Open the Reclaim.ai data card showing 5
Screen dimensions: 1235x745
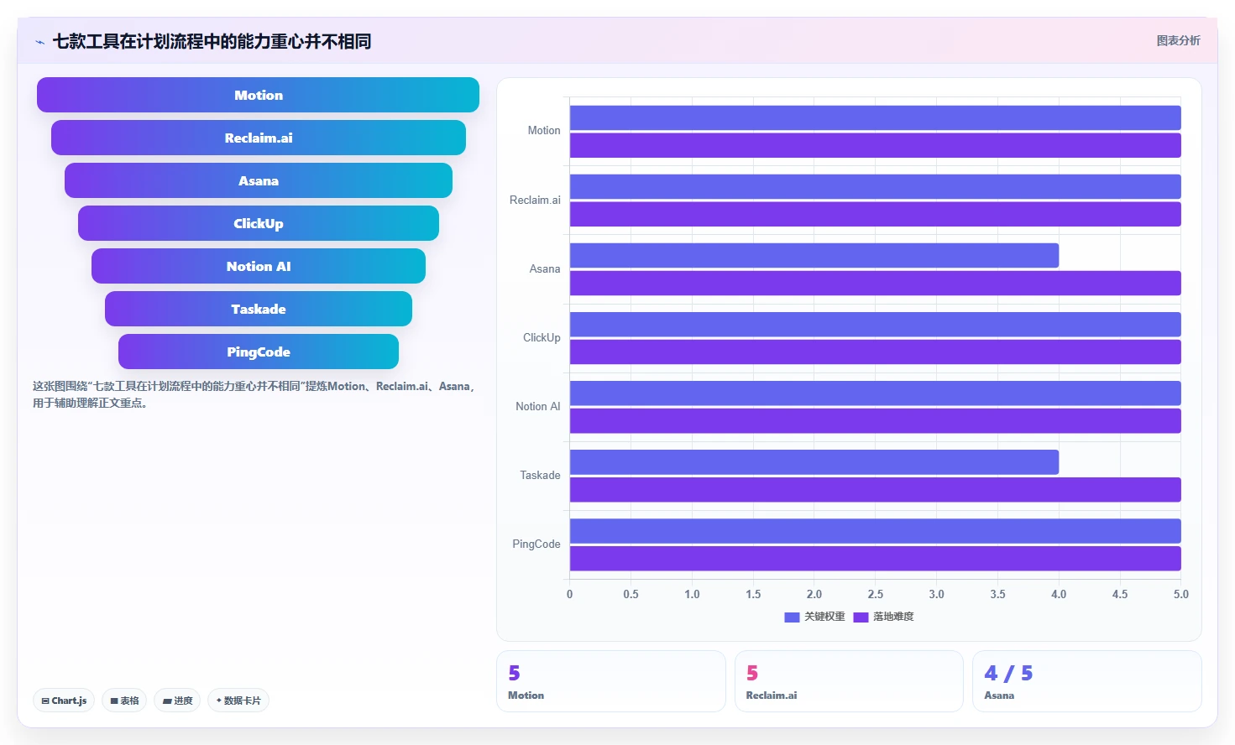coord(849,681)
